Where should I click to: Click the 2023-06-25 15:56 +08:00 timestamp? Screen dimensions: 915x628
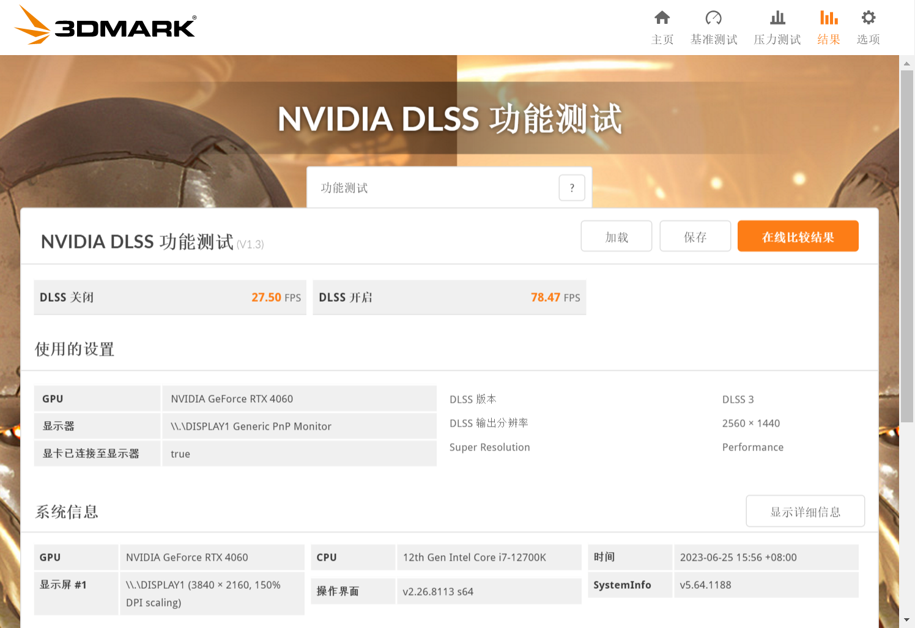[x=766, y=557]
